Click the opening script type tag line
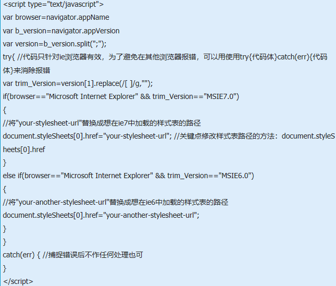 pyautogui.click(x=53, y=4)
